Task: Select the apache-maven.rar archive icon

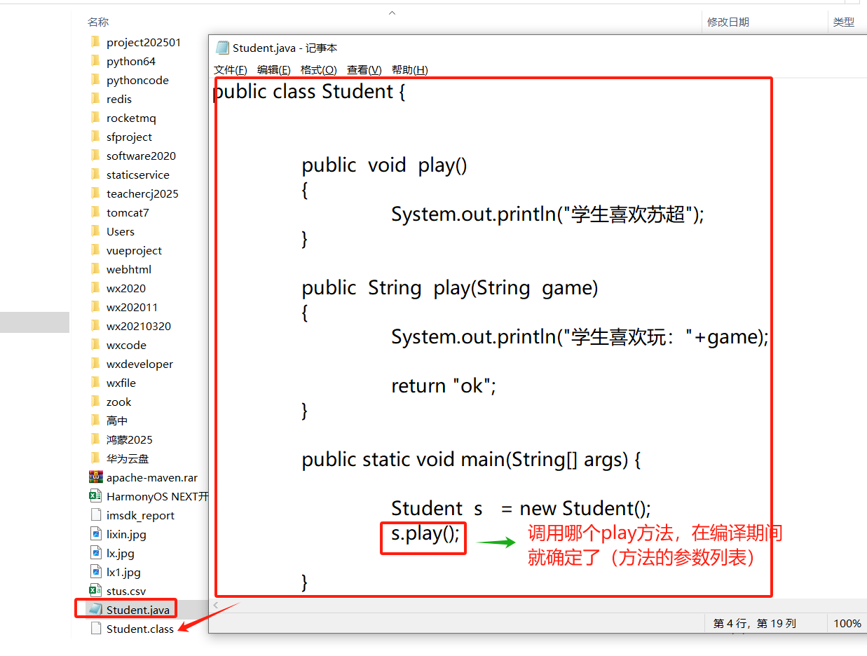Action: click(95, 477)
